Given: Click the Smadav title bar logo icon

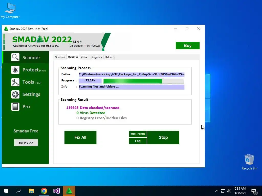Looking at the screenshot, I should [6, 29].
